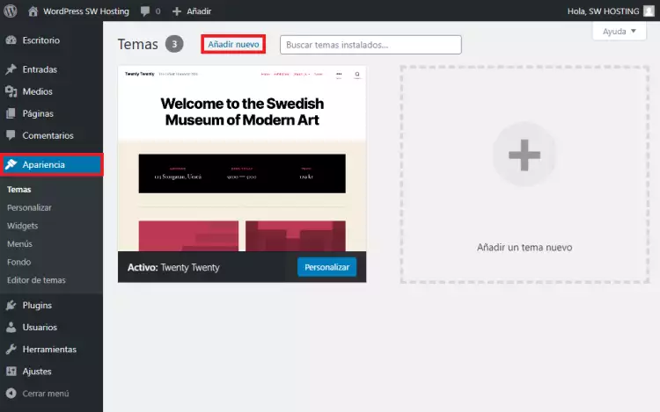Click the WordPress logo icon
660x412 pixels.
tap(11, 11)
